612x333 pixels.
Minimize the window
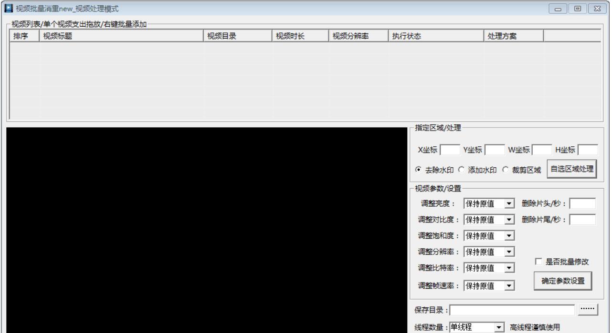558,8
